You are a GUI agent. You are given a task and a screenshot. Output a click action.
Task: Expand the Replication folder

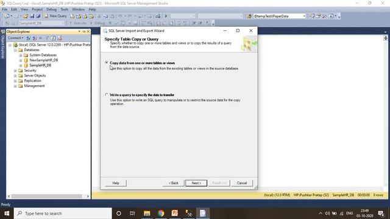(x=15, y=81)
